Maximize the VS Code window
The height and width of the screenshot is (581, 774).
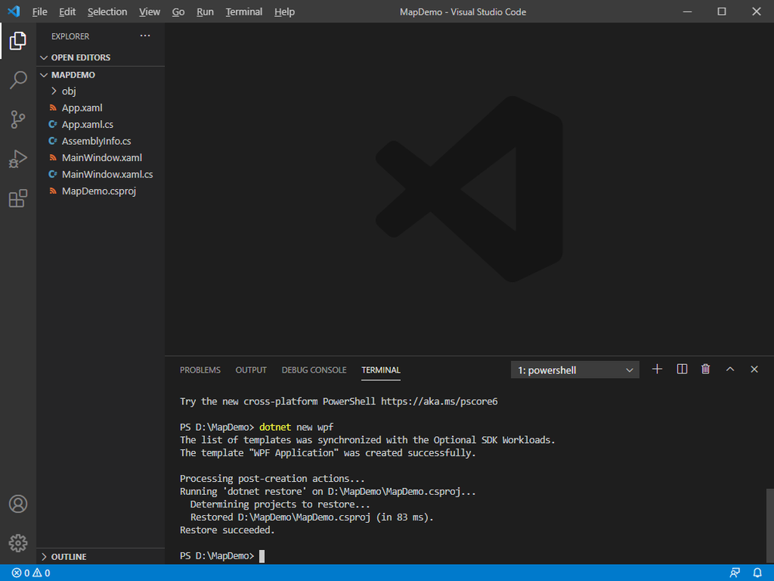pos(721,12)
